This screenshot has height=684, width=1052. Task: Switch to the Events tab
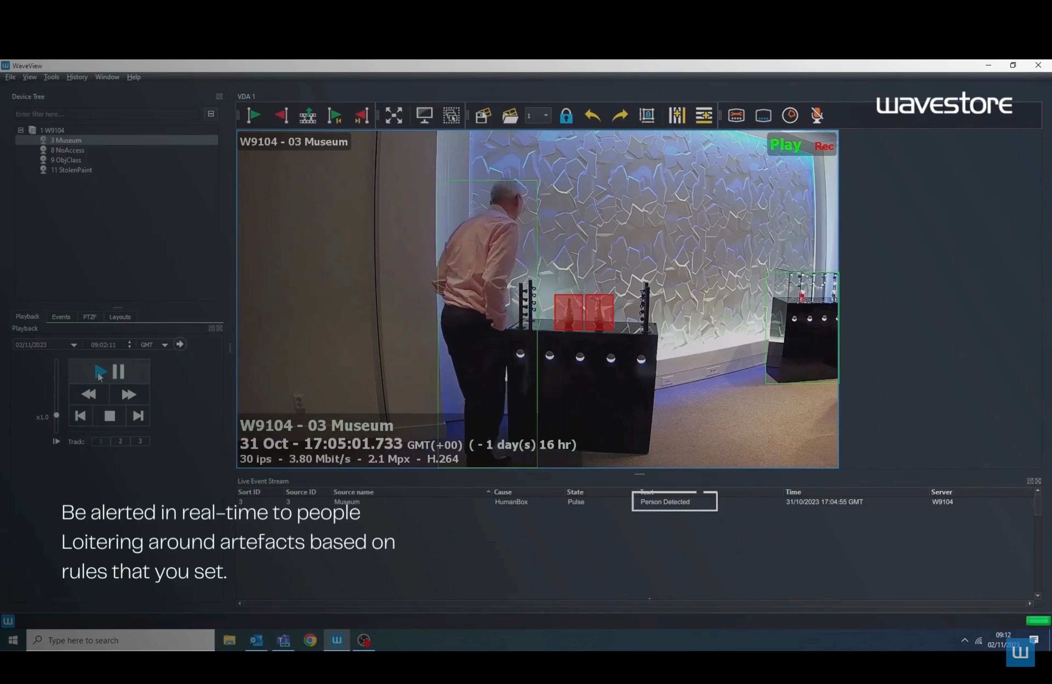61,317
